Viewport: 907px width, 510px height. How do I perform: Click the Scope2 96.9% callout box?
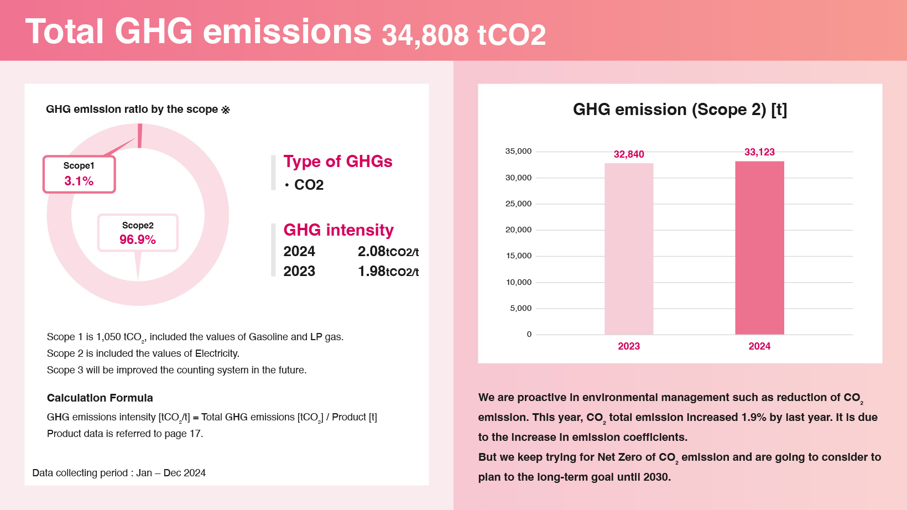(138, 233)
